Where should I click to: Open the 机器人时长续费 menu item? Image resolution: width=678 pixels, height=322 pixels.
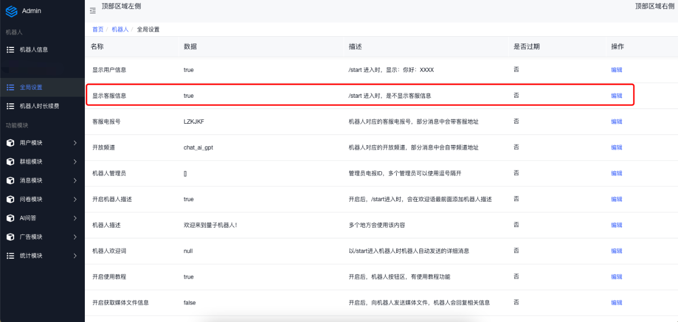[x=39, y=106]
